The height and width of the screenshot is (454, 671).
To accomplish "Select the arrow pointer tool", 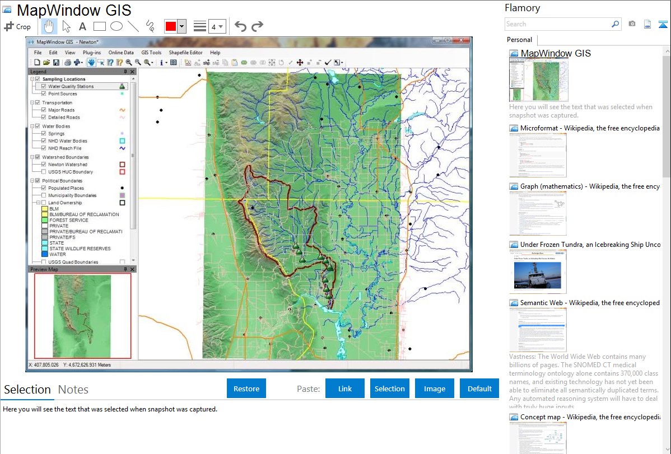I will (x=66, y=26).
